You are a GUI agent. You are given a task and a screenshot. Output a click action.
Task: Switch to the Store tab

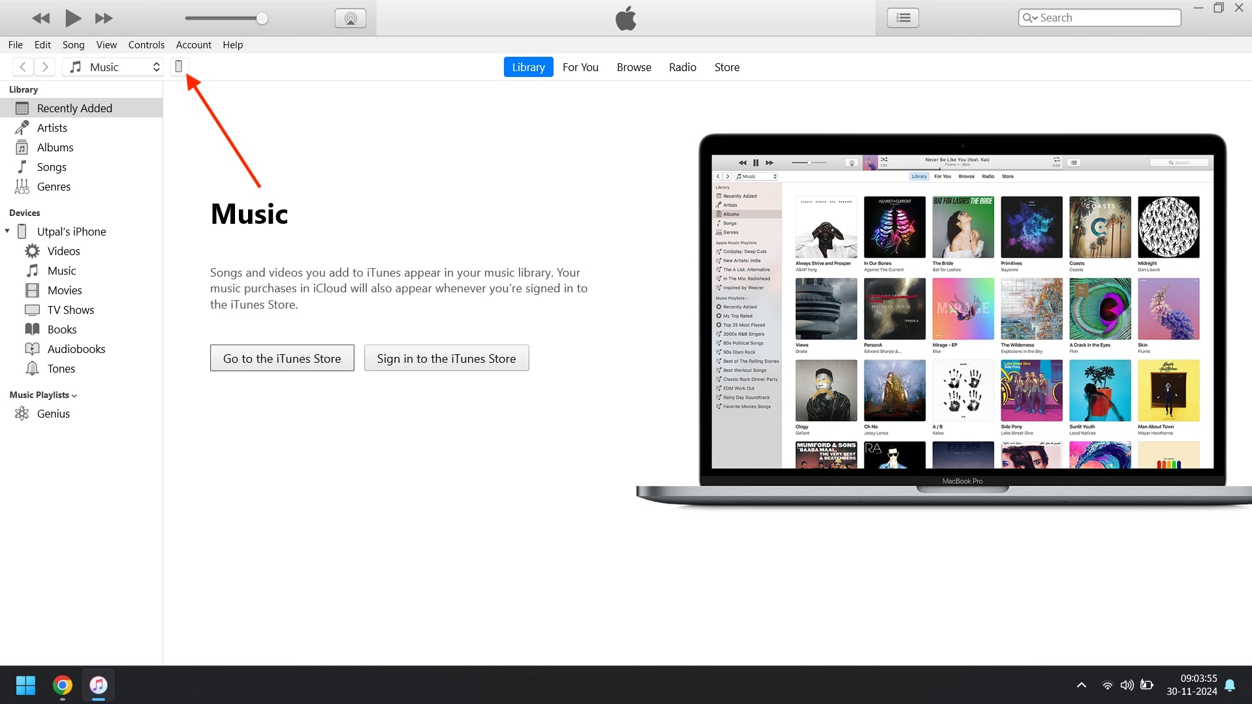click(727, 67)
